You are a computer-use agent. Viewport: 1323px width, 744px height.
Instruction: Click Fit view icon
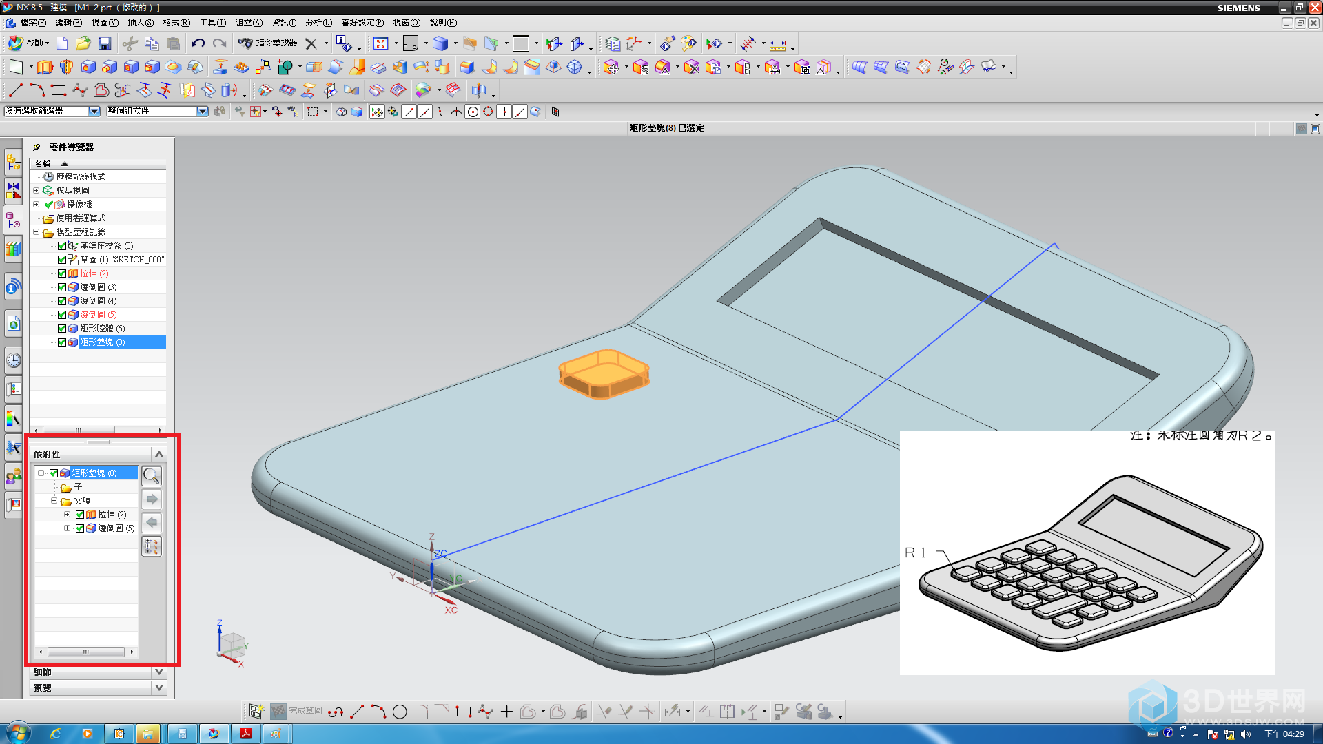(381, 43)
